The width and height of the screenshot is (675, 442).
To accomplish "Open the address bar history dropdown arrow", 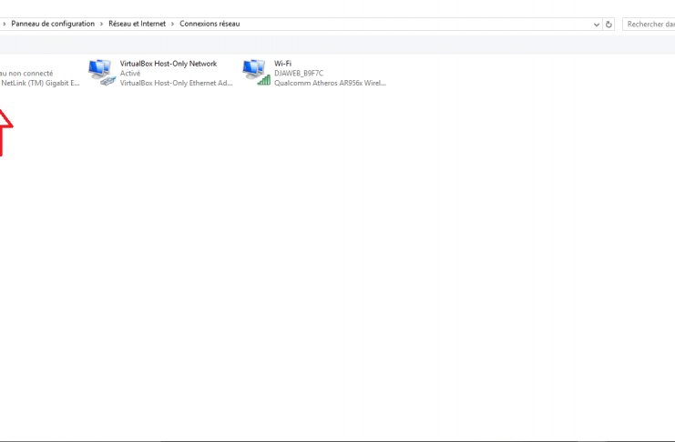I will [597, 25].
